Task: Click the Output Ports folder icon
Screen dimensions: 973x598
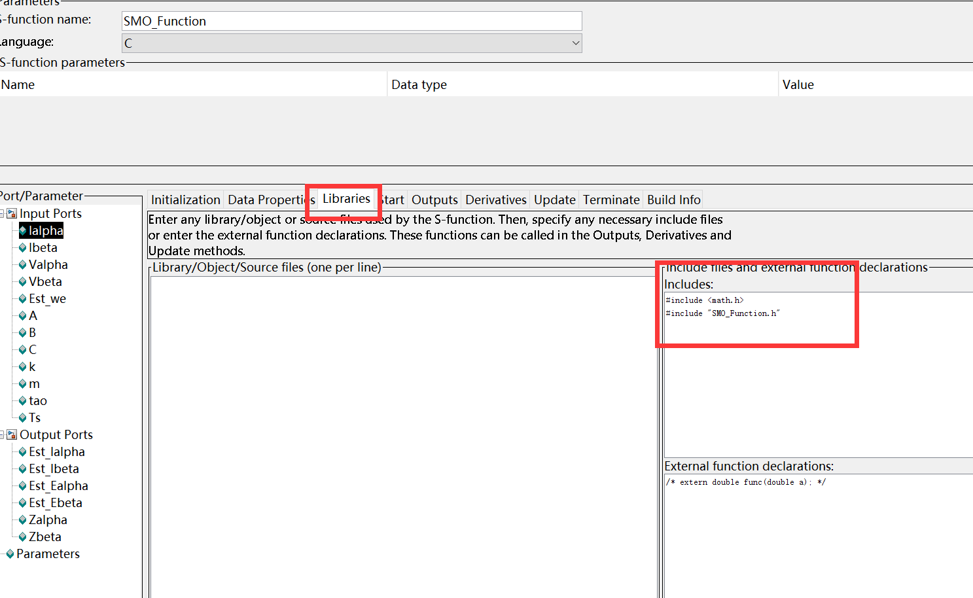Action: [x=12, y=435]
